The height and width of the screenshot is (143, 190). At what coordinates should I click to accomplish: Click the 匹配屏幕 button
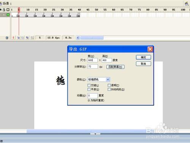click(x=116, y=67)
